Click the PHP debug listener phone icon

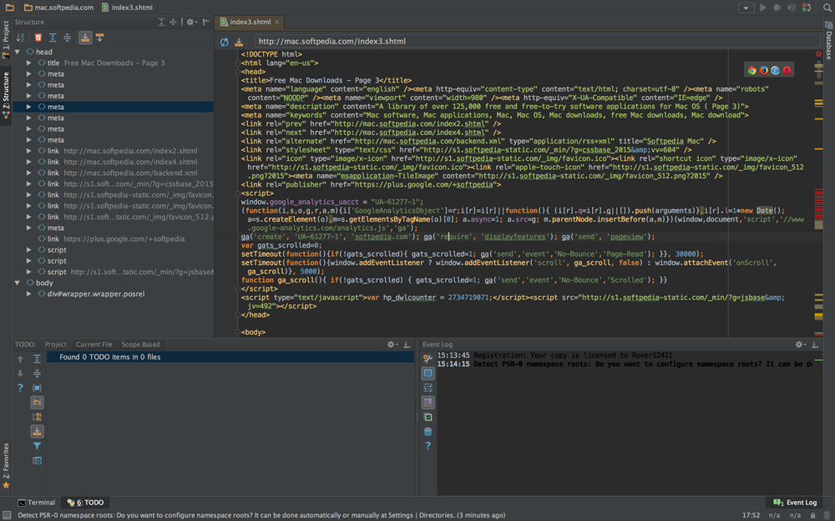click(807, 8)
